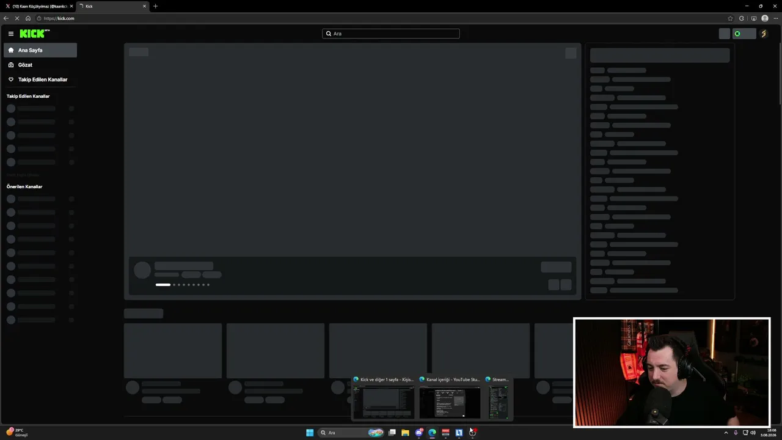Close the Kaan Küçükyılmaz X tab
Image resolution: width=782 pixels, height=440 pixels.
pyautogui.click(x=71, y=6)
